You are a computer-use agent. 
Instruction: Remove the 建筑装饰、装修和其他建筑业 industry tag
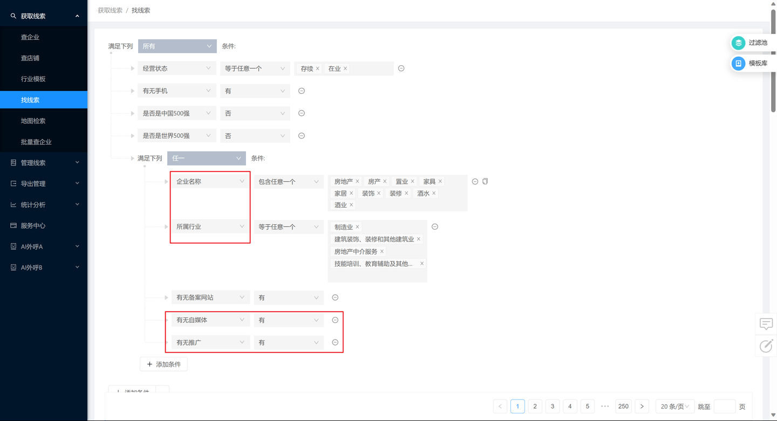tap(419, 239)
